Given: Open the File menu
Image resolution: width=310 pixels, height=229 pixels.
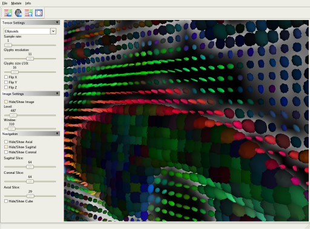Looking at the screenshot, I should 5,3.
